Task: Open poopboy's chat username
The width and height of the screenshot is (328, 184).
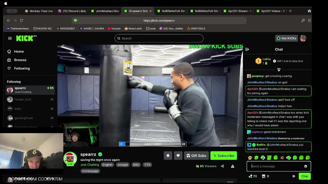Action: pos(258,76)
